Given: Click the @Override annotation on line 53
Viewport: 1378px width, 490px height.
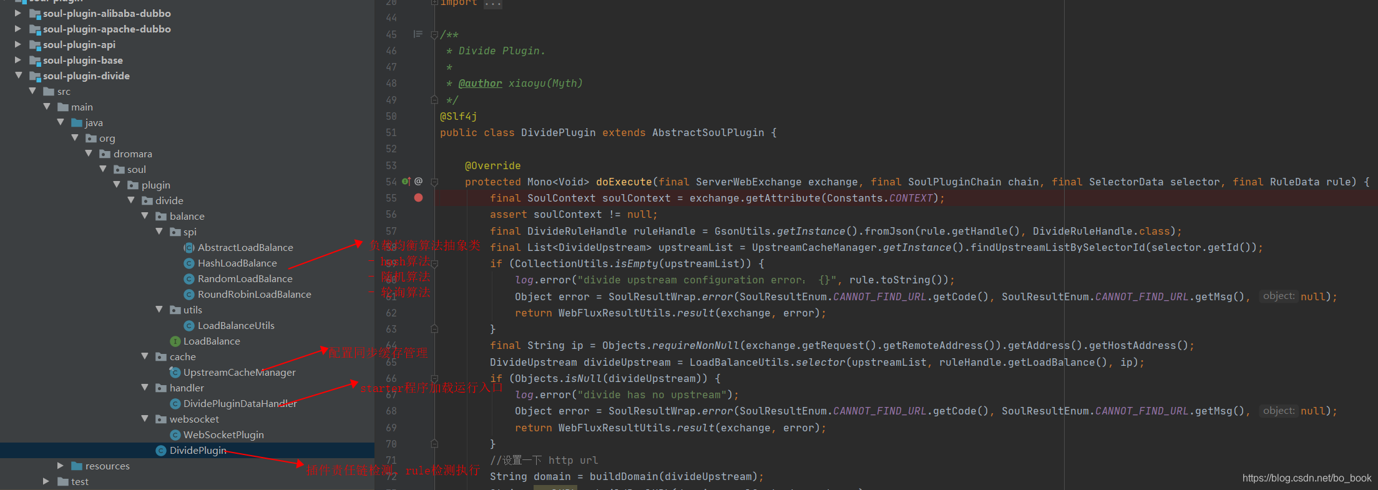Looking at the screenshot, I should (x=492, y=165).
